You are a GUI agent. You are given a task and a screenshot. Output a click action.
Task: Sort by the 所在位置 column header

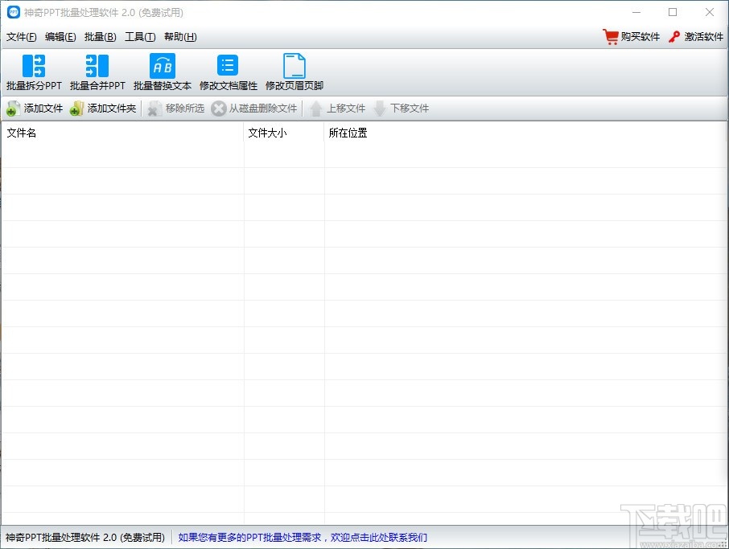[525, 133]
